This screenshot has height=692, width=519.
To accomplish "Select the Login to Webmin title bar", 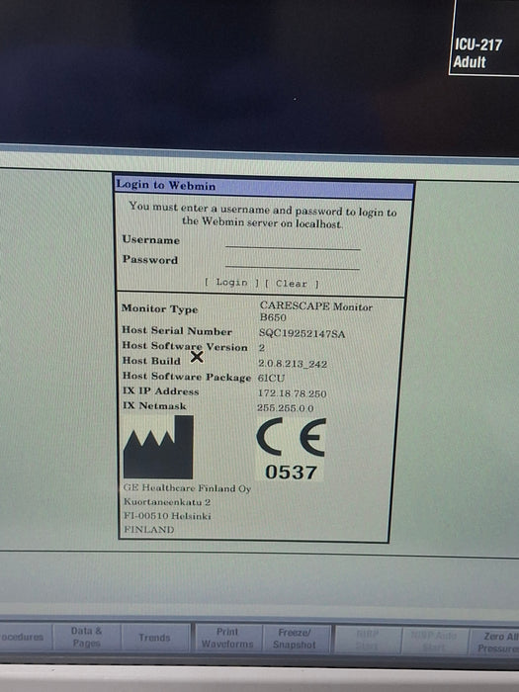I will 264,186.
